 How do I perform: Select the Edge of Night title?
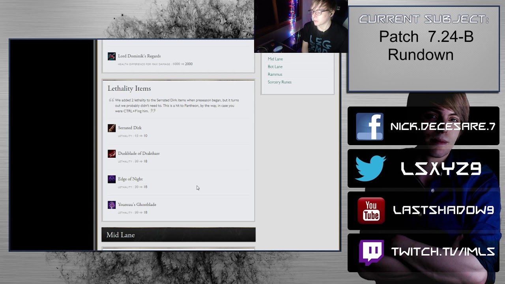pyautogui.click(x=130, y=179)
